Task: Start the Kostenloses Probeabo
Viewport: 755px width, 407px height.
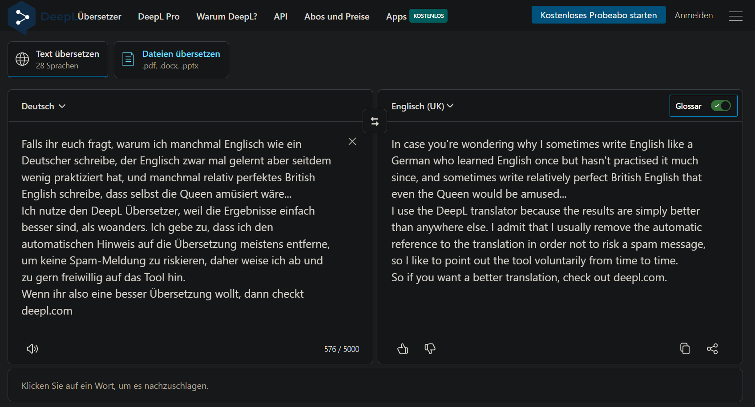Action: pos(598,15)
